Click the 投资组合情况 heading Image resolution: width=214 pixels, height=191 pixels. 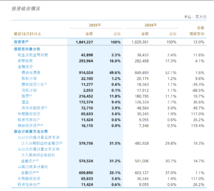point(26,8)
